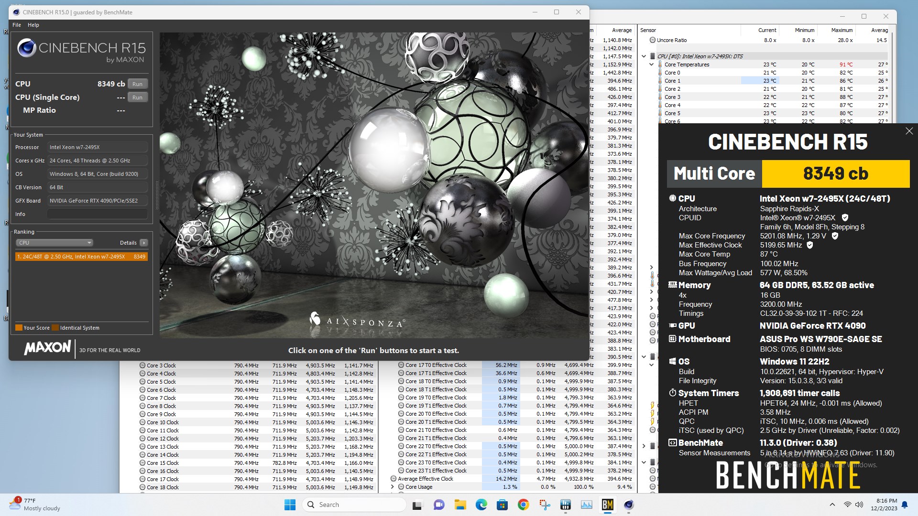Show hidden system tray icons
Screen dimensions: 918x516
pos(832,505)
